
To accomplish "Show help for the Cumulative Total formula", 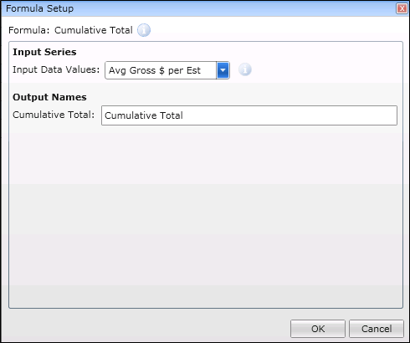I will pyautogui.click(x=144, y=30).
